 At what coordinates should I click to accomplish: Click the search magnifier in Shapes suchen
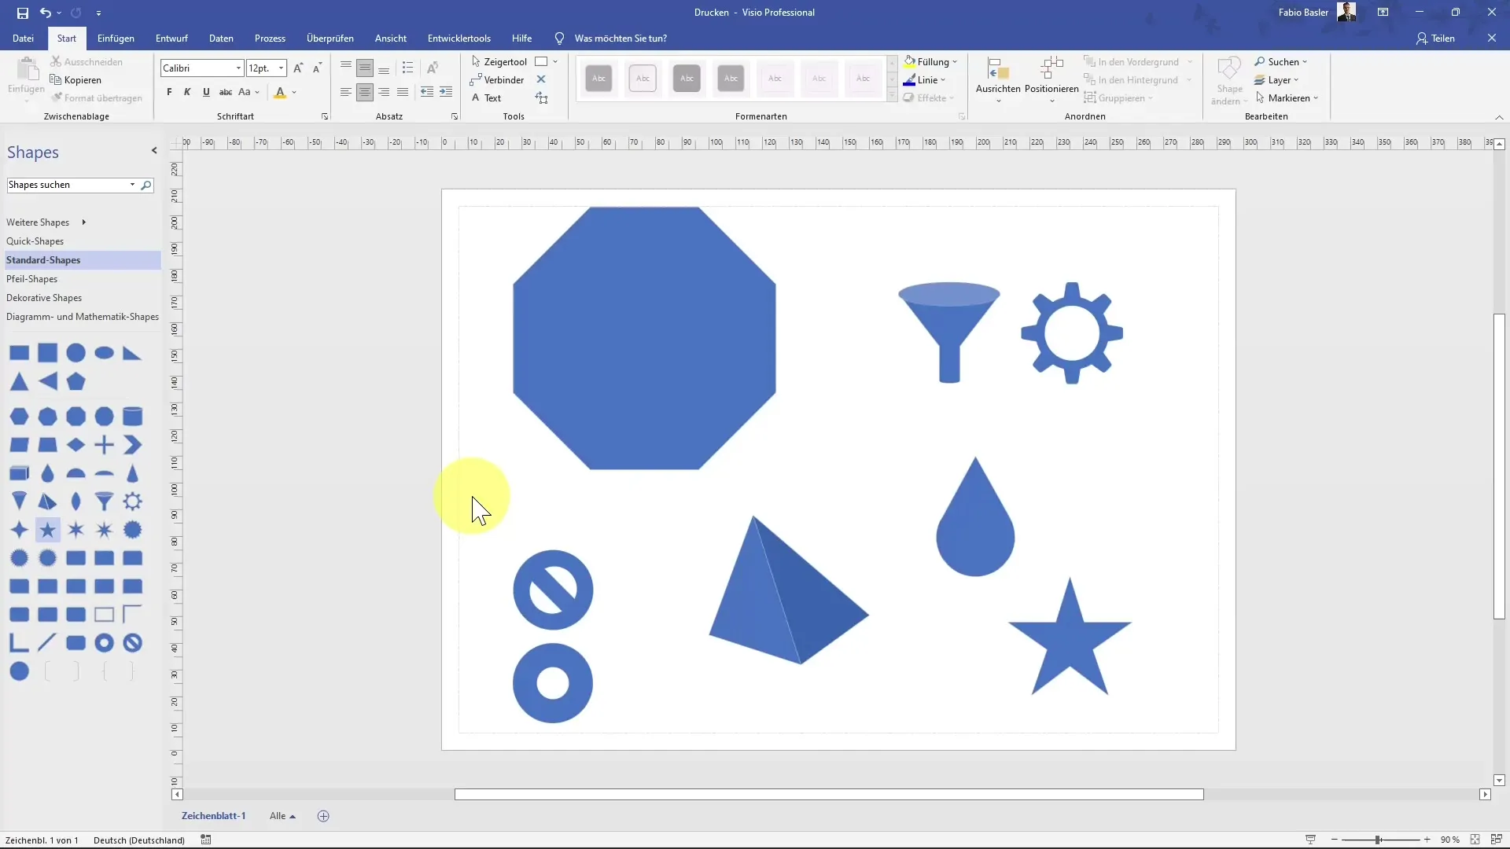click(x=145, y=185)
